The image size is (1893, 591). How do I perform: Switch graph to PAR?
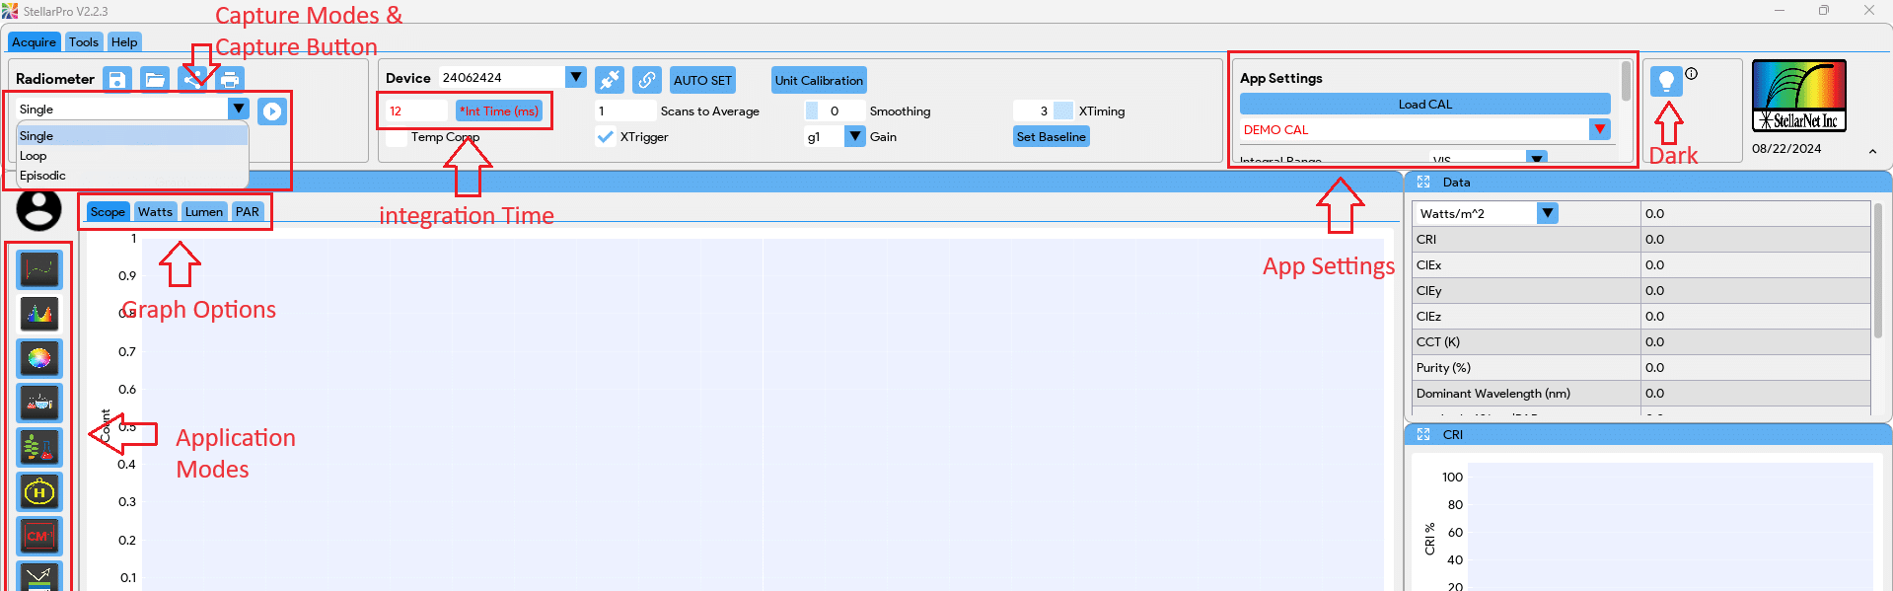tap(248, 212)
